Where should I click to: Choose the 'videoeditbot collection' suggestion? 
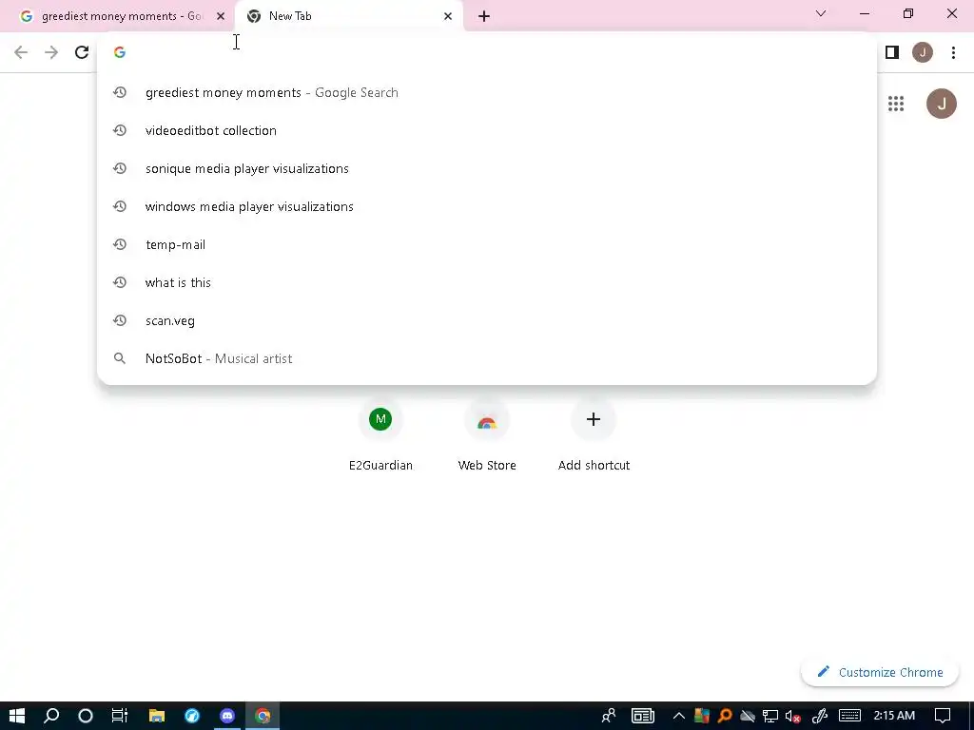487,130
